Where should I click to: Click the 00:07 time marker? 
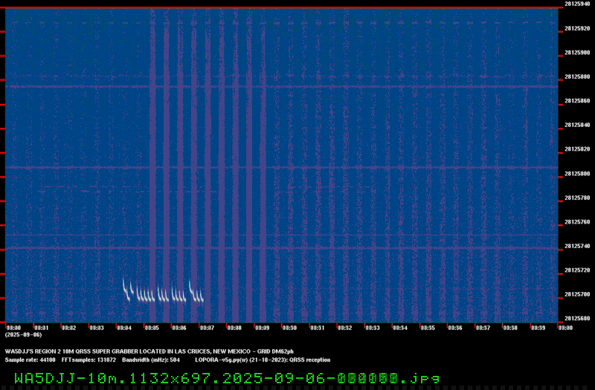tap(207, 328)
